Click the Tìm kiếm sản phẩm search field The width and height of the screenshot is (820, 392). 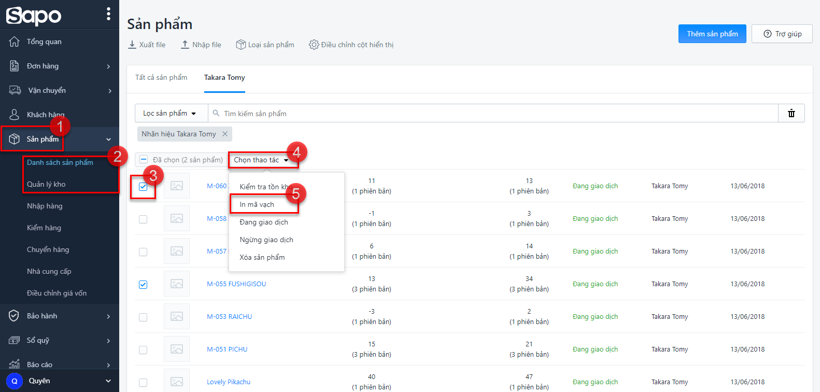492,113
